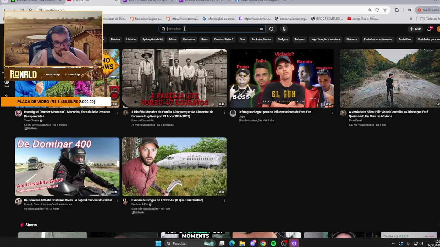
Task: Select the História filter chip
Action: click(131, 39)
